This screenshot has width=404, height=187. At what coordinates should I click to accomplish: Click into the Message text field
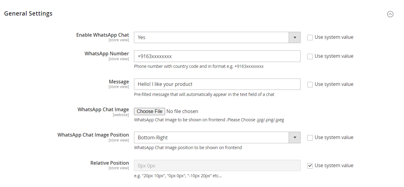pyautogui.click(x=217, y=84)
